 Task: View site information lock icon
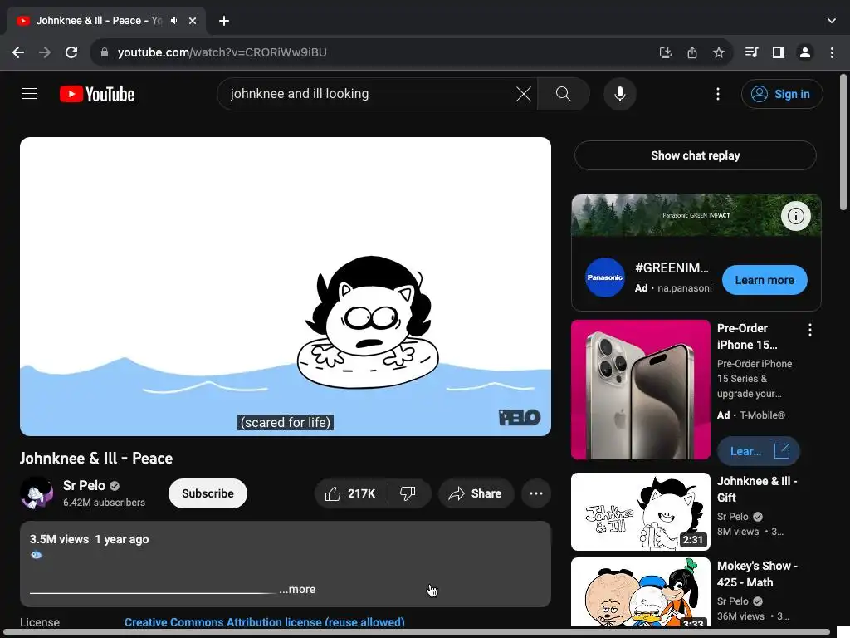(105, 52)
